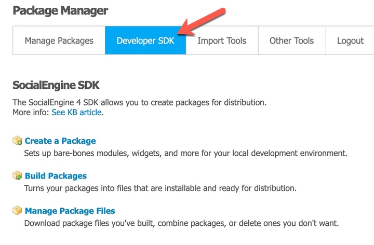
Task: Click the Create a Package box icon
Action: tap(17, 141)
